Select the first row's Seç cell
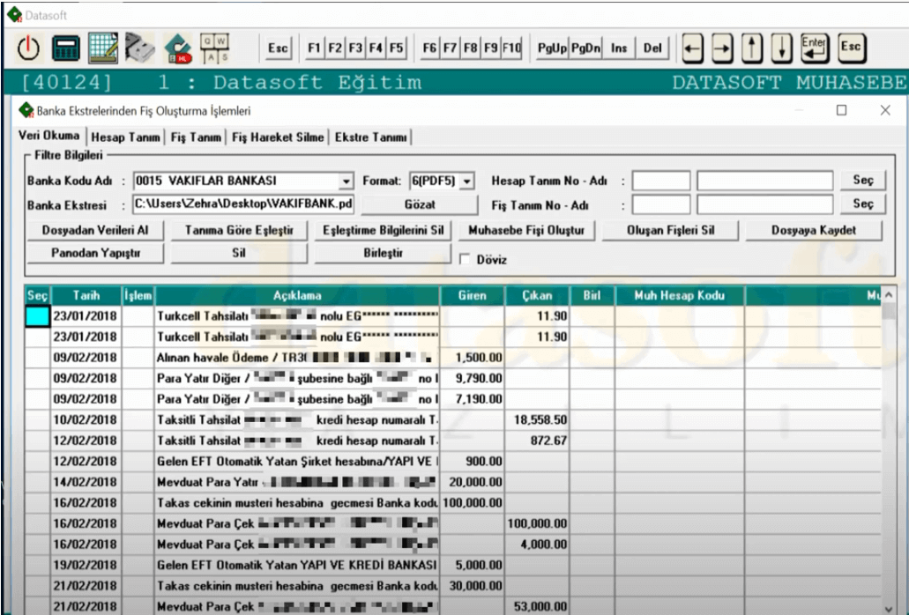 click(x=37, y=316)
